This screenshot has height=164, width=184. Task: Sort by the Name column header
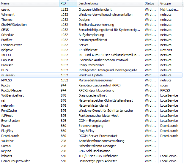click(x=29, y=3)
